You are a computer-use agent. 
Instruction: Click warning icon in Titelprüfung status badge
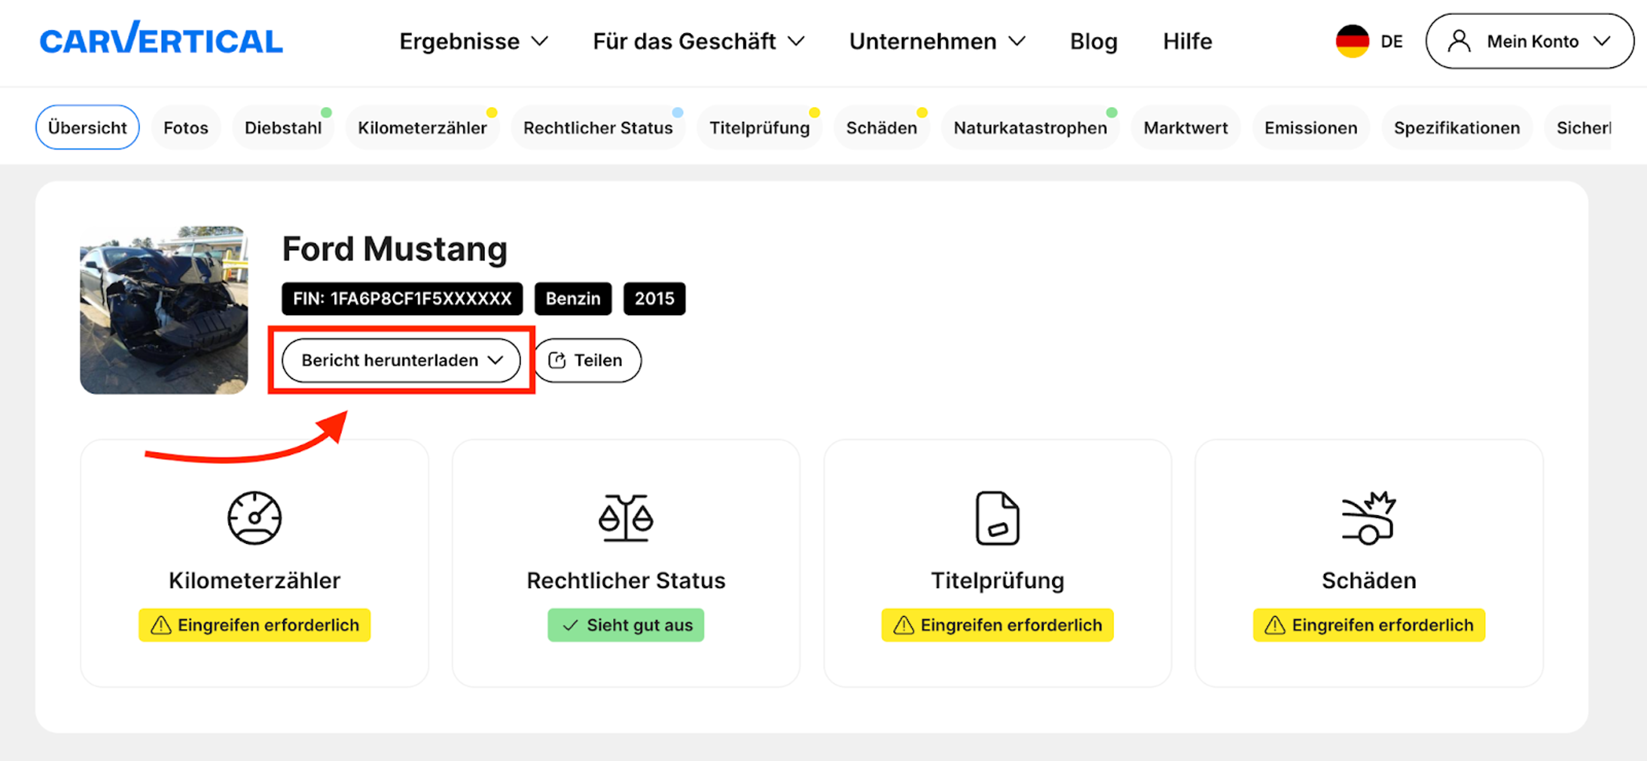point(903,625)
